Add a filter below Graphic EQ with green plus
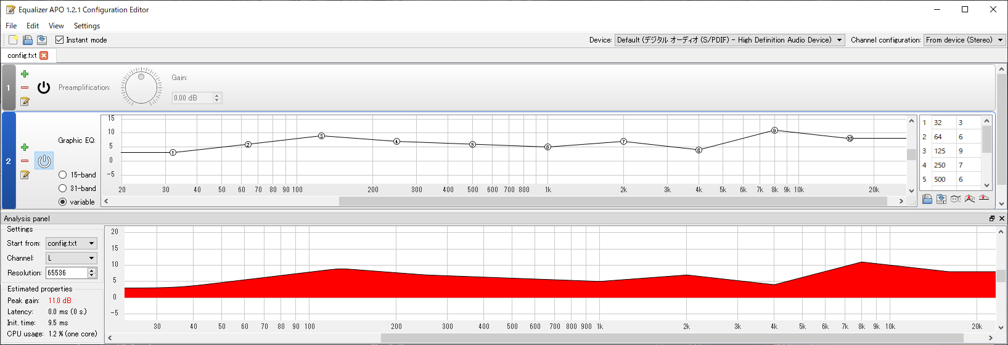Screen dimensions: 1008x345 [25, 147]
